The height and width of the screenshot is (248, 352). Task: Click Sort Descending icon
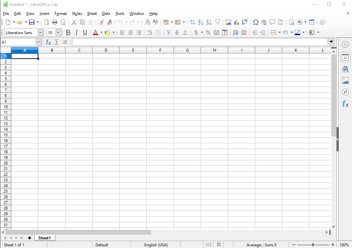tap(209, 22)
